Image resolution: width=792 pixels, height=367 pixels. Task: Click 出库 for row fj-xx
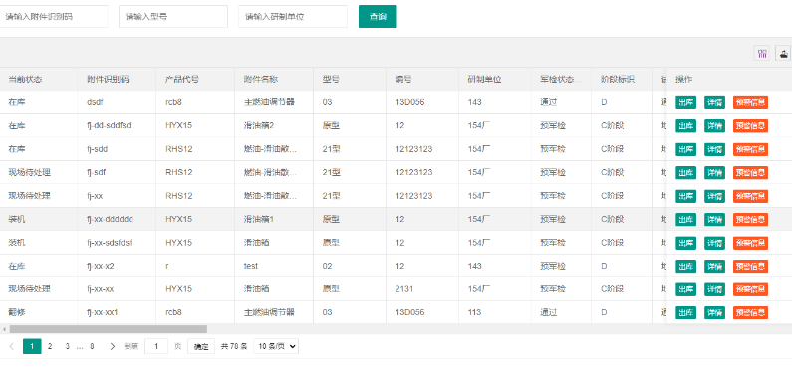[686, 196]
